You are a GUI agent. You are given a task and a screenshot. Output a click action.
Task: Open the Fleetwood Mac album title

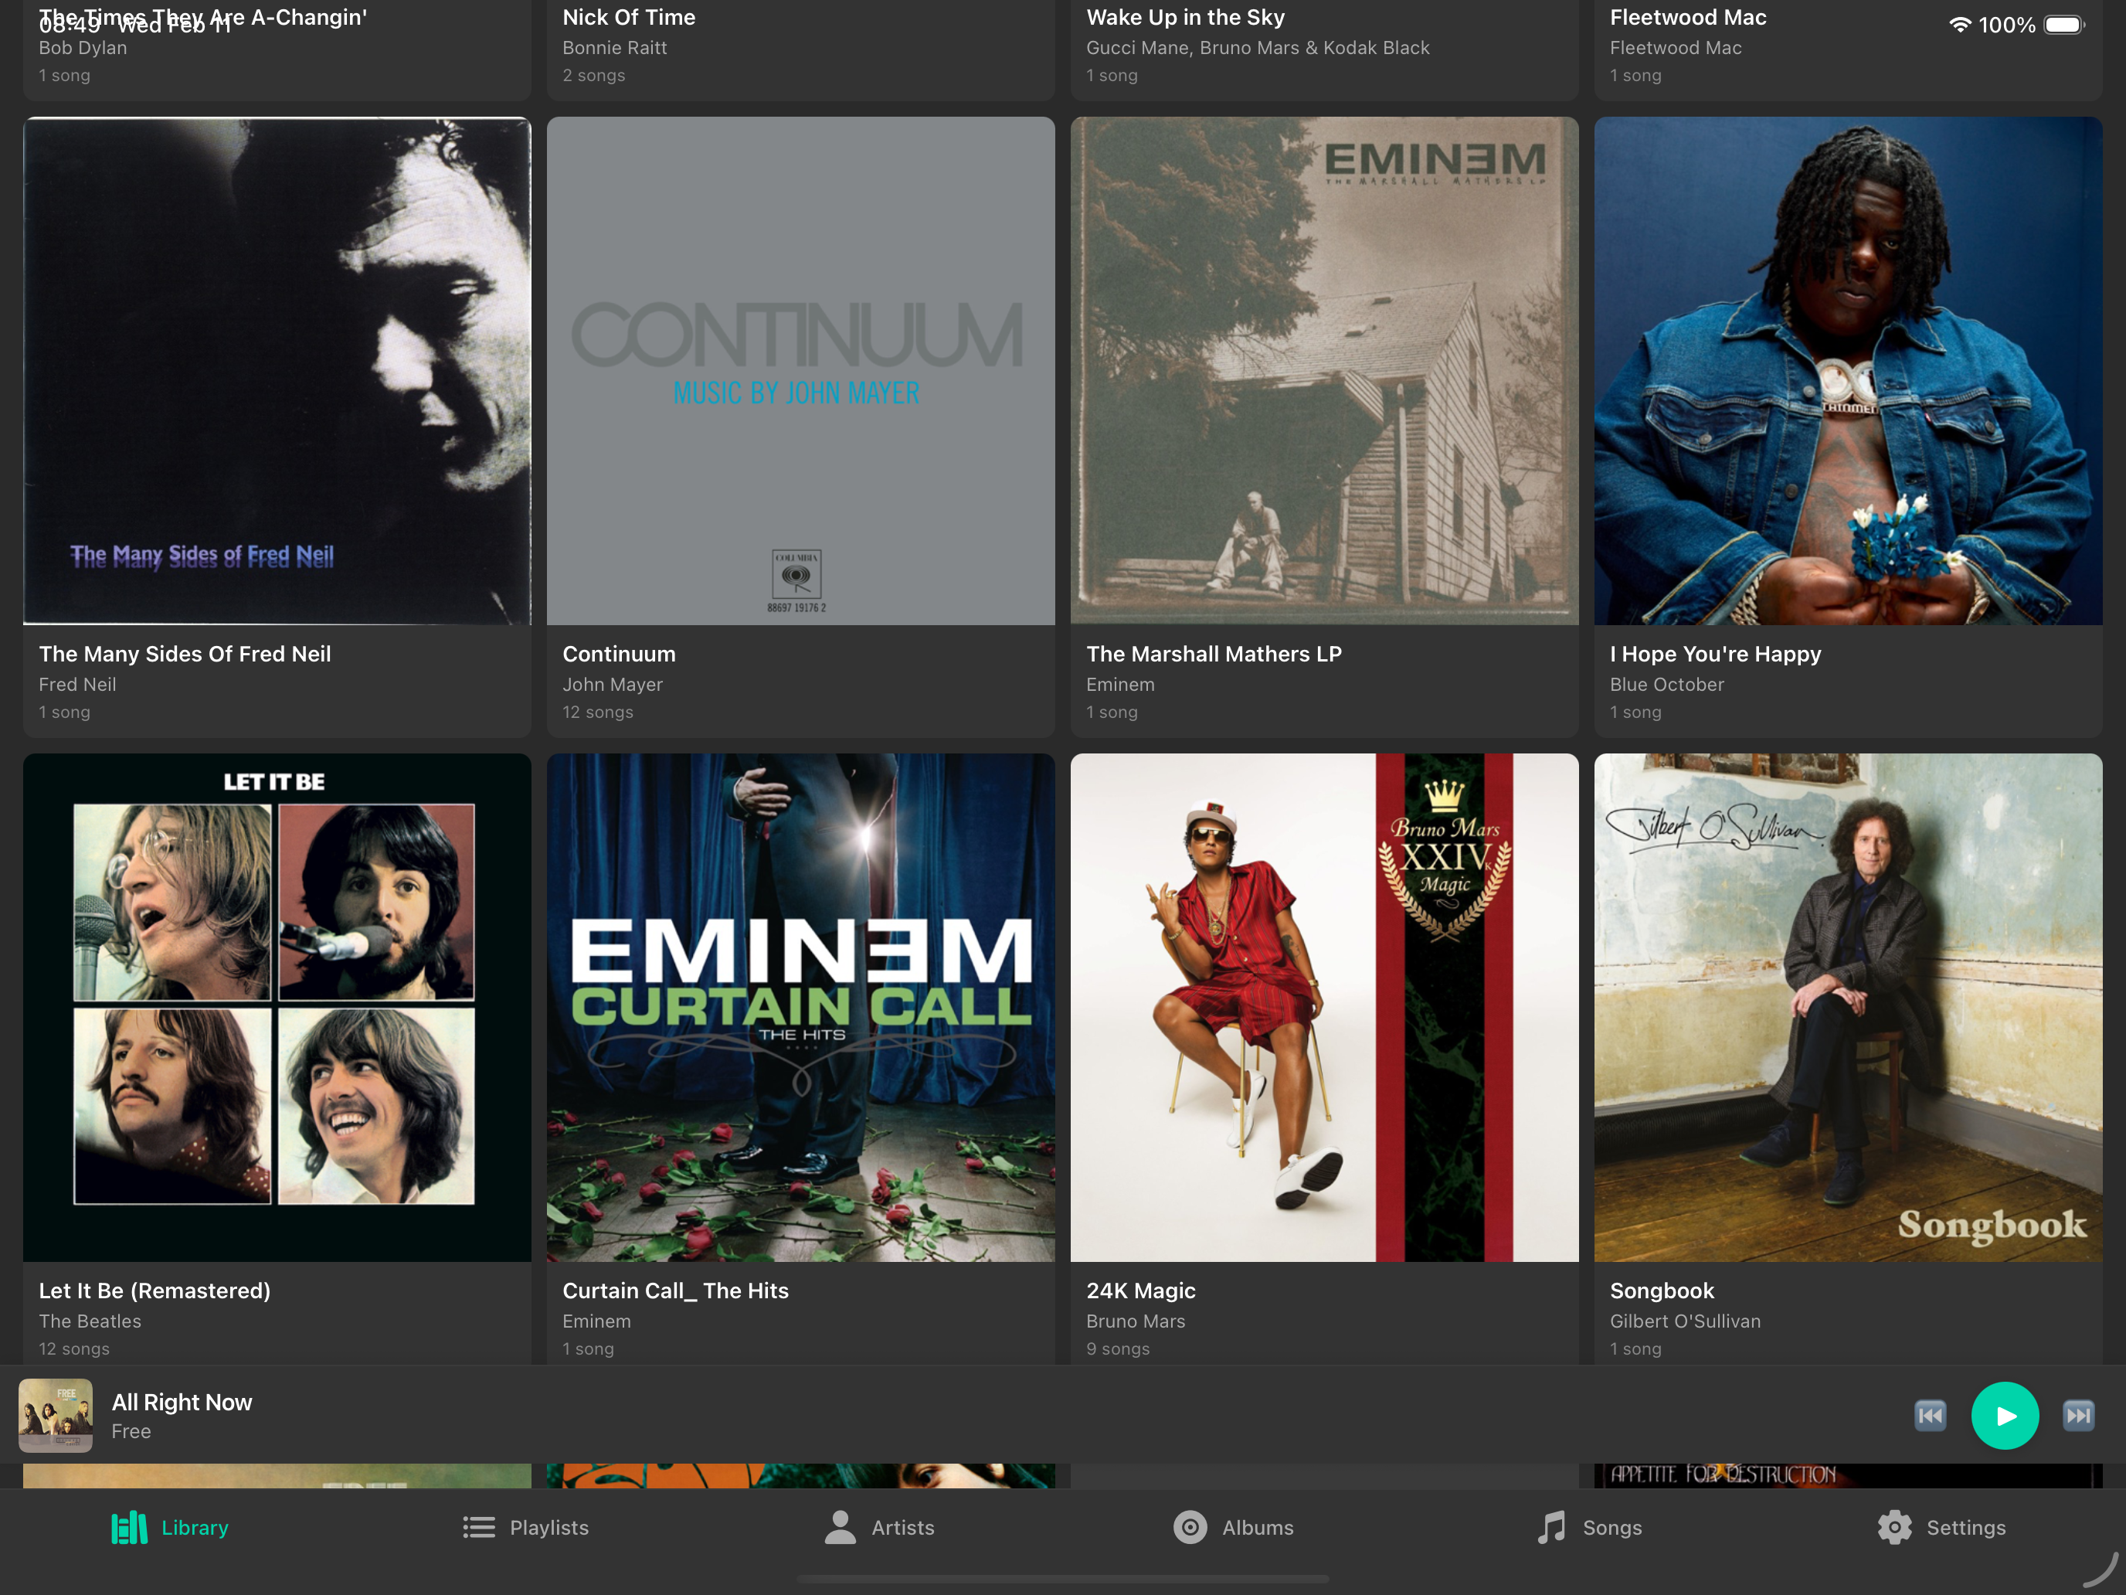coord(1688,17)
